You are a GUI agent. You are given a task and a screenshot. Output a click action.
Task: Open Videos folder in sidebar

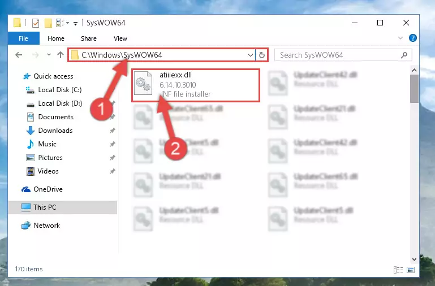48,171
